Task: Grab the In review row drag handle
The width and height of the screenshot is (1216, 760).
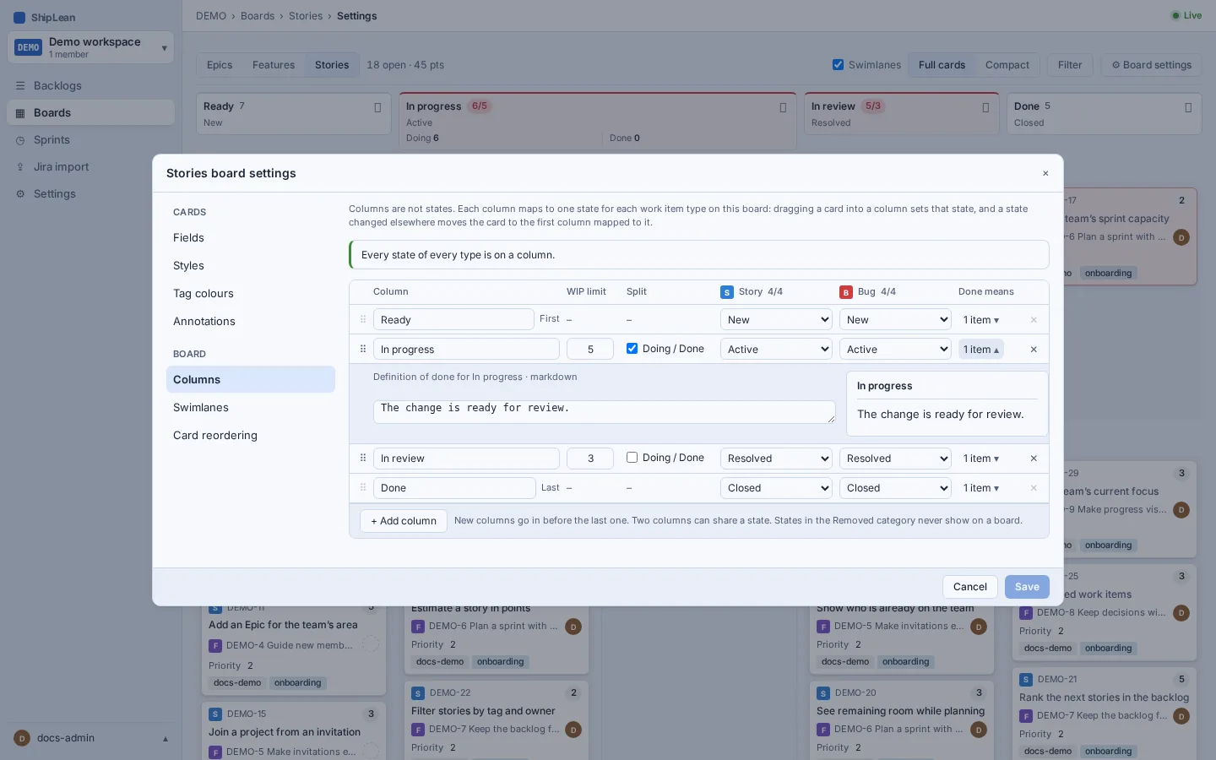Action: click(363, 459)
